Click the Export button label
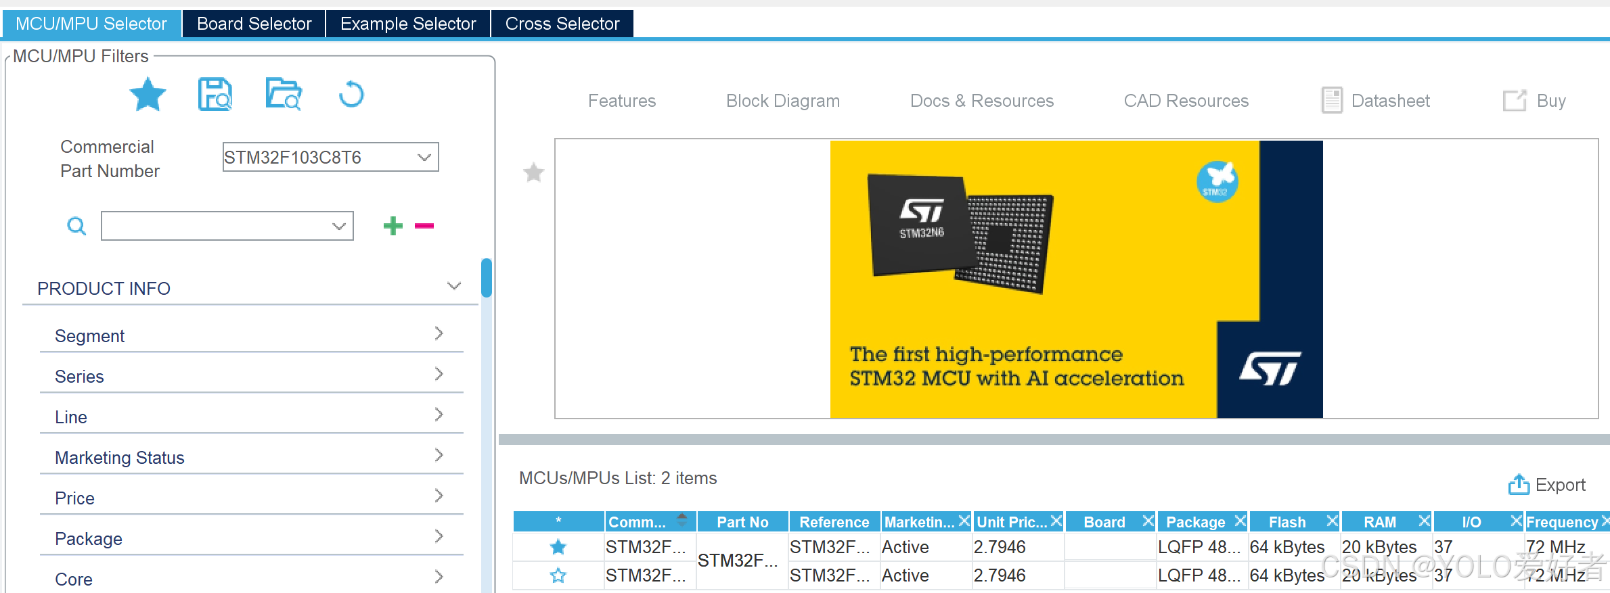1610x593 pixels. (x=1560, y=485)
